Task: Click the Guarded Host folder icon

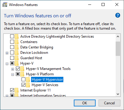Action: click(17, 58)
